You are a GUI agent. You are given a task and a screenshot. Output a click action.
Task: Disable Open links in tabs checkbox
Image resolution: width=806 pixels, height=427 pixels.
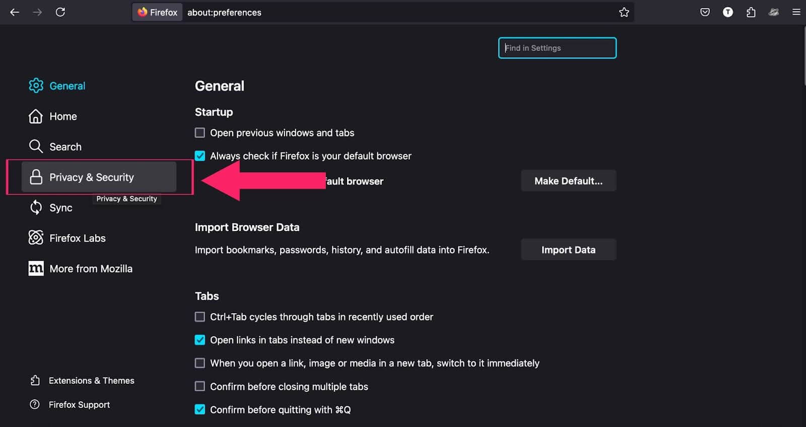tap(200, 340)
